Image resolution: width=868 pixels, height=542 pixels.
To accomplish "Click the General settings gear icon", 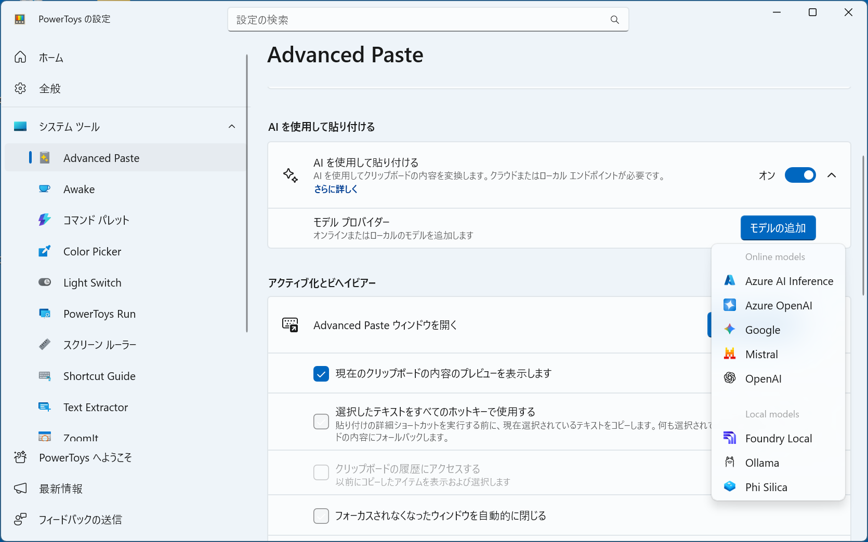I will click(x=20, y=88).
